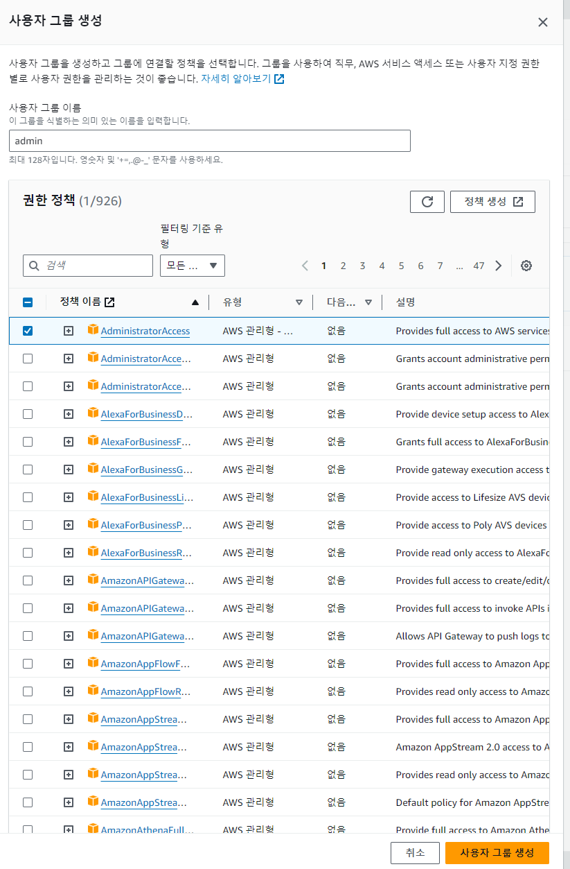This screenshot has height=869, width=570.
Task: Check the AlexaForBusinessLi… policy checkbox
Action: [28, 497]
